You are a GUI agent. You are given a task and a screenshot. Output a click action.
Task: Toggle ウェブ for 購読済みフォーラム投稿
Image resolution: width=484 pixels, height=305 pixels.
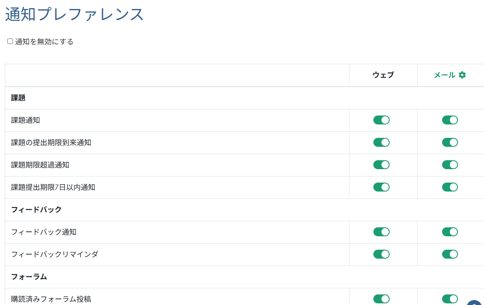point(381,299)
